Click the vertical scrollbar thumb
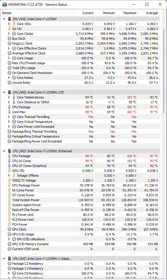167x280 pixels. click(164, 71)
